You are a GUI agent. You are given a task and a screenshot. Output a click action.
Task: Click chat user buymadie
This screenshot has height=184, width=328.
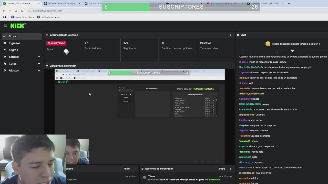pos(244,88)
